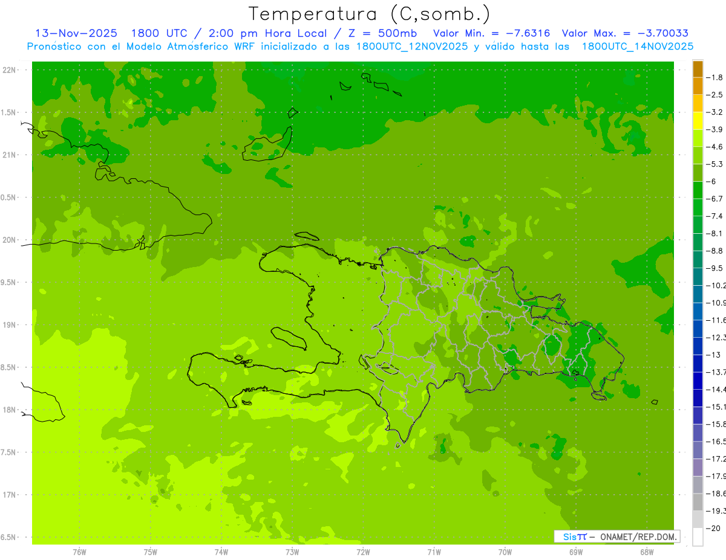Select the '1800UTC_14NOV2025' valid-until time
Viewport: 726px width, 560px height.
(x=637, y=47)
